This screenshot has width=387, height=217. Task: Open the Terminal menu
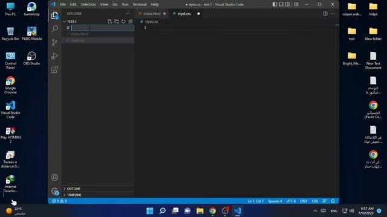point(140,4)
